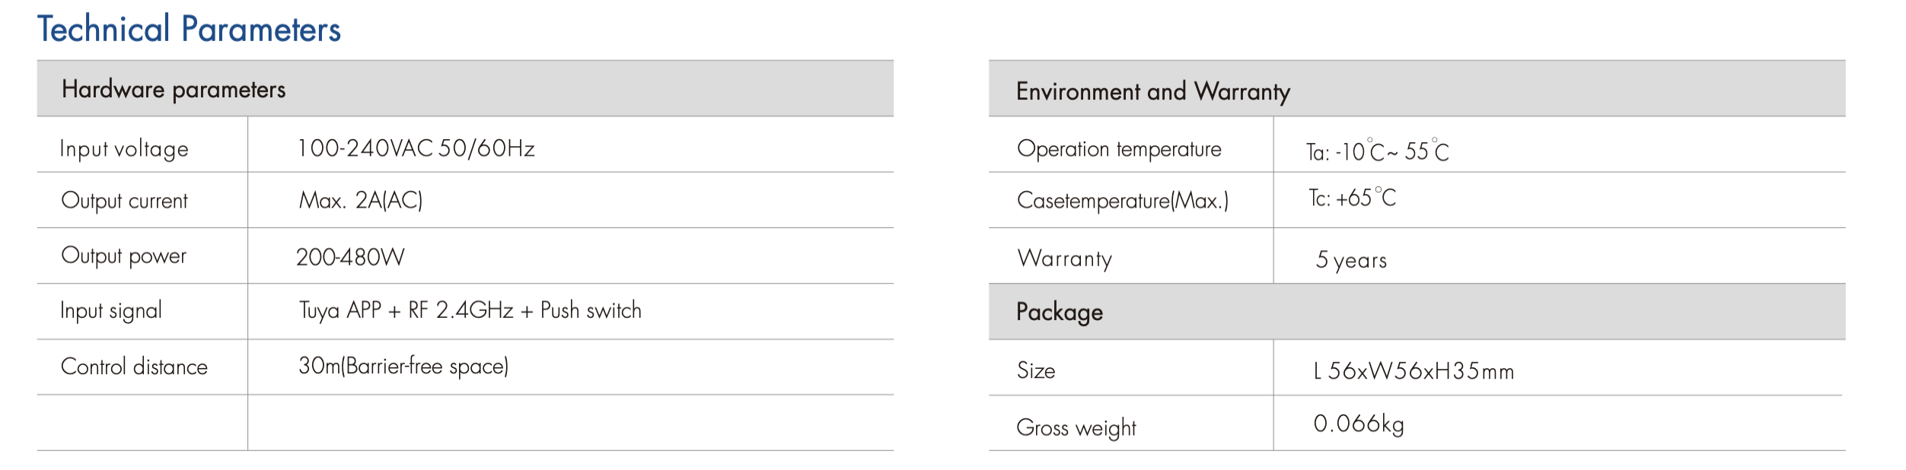Viewport: 1906px width, 470px height.
Task: Select the Max. 2A(AC) value
Action: [361, 201]
